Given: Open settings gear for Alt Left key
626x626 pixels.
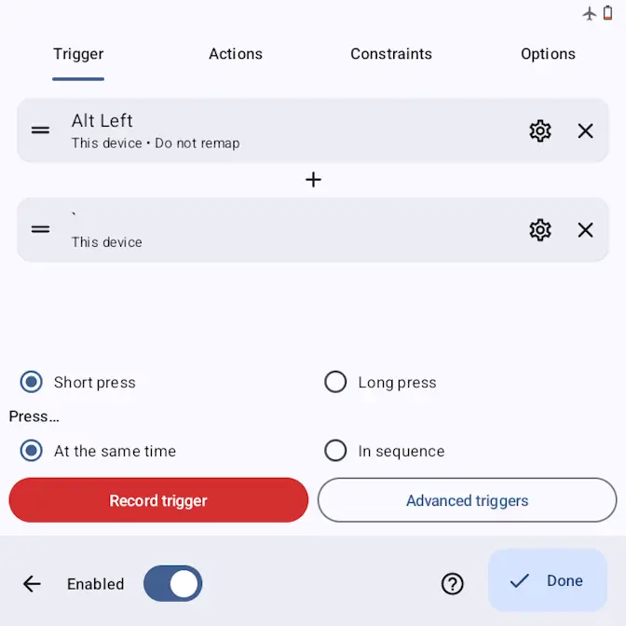Looking at the screenshot, I should (539, 130).
